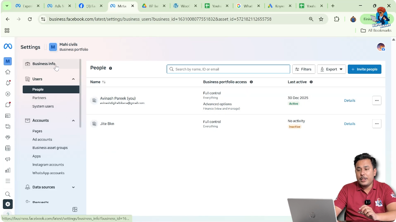
Task: Sort by Name column arrows
Action: 104,82
